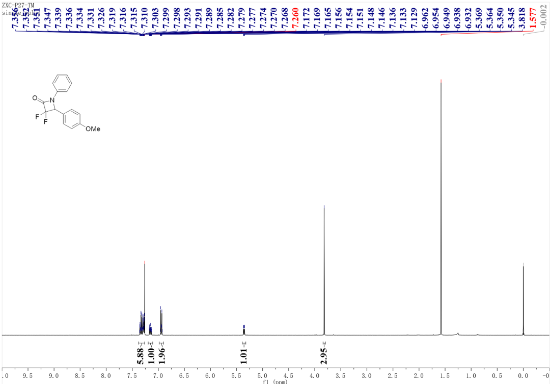
Task: Select the 5.345 peak label
Action: tap(511, 18)
